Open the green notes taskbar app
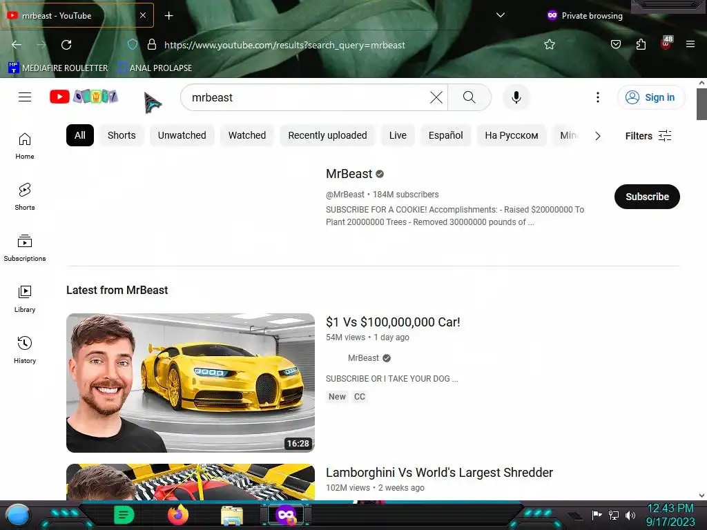The width and height of the screenshot is (707, 530). pos(124,515)
